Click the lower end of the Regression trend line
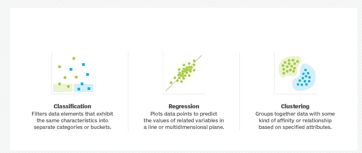 coord(166,90)
